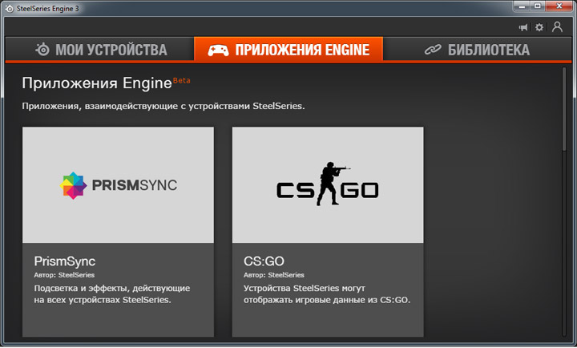Click the Приложения Engine page heading

click(97, 83)
